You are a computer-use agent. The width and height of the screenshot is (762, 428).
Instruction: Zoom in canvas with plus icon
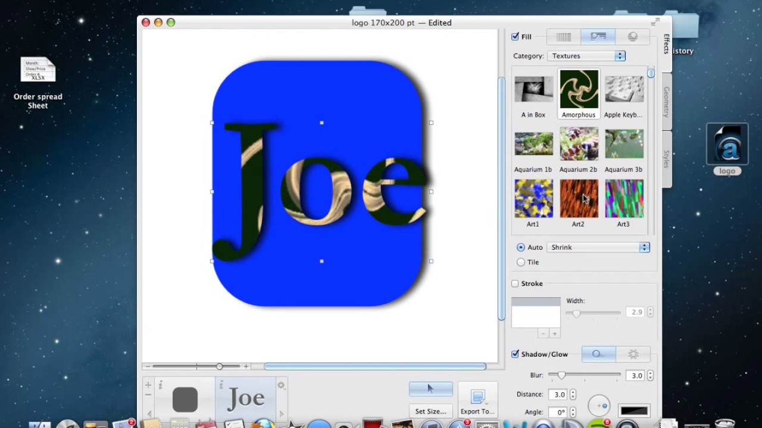pyautogui.click(x=246, y=367)
